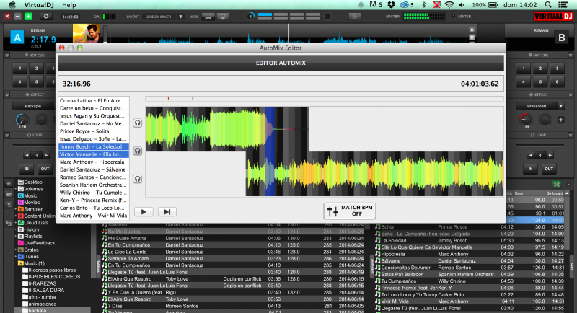Select Marc Anthony – Hipocresía in AutoMix list
Screen dimensions: 577x313
94,162
